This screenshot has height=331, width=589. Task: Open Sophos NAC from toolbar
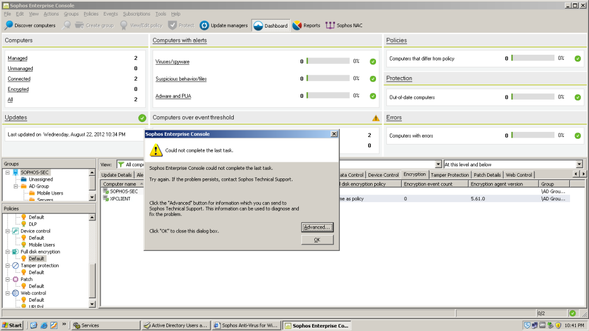tap(344, 25)
